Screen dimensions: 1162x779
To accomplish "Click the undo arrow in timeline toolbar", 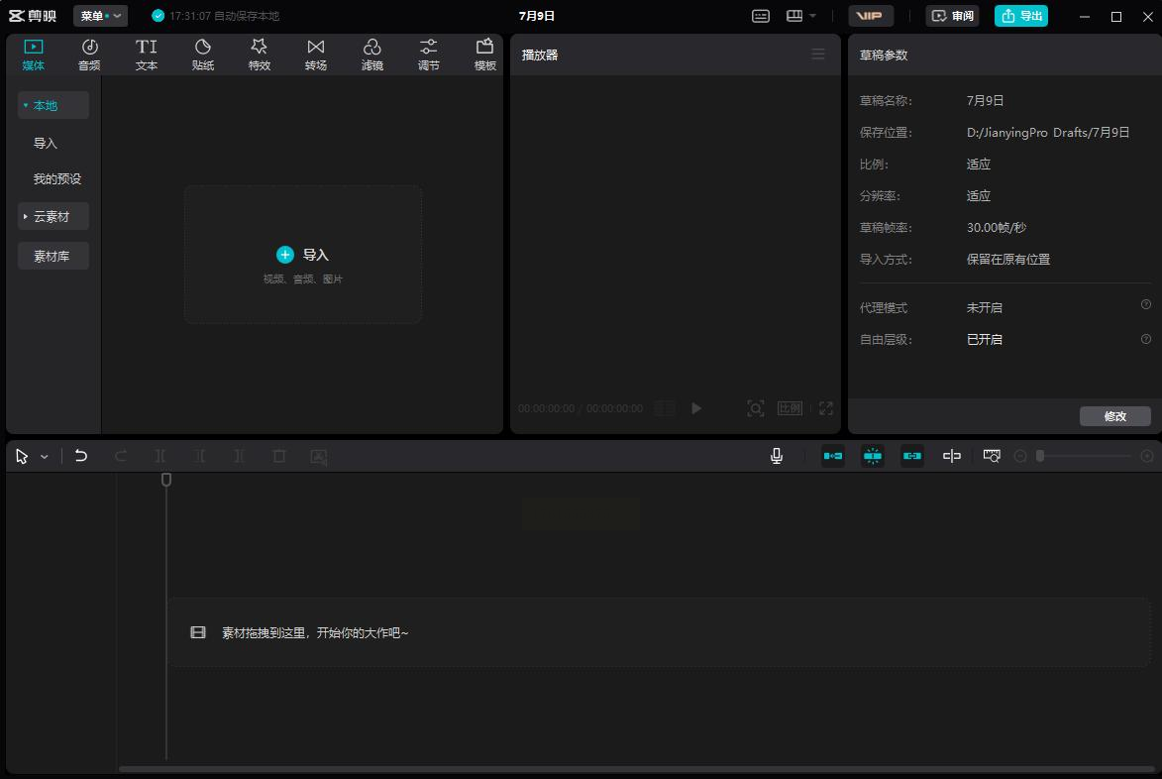I will 81,456.
